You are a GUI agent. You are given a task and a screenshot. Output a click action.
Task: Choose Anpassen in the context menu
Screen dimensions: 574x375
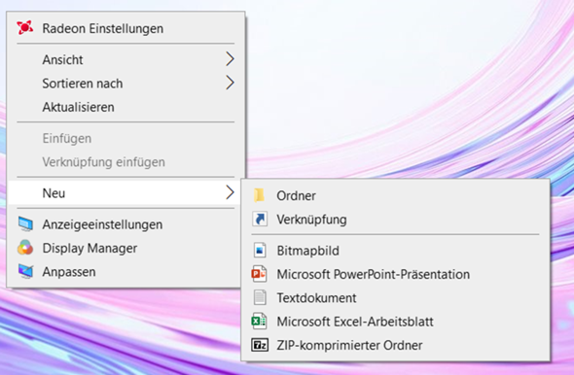point(125,272)
